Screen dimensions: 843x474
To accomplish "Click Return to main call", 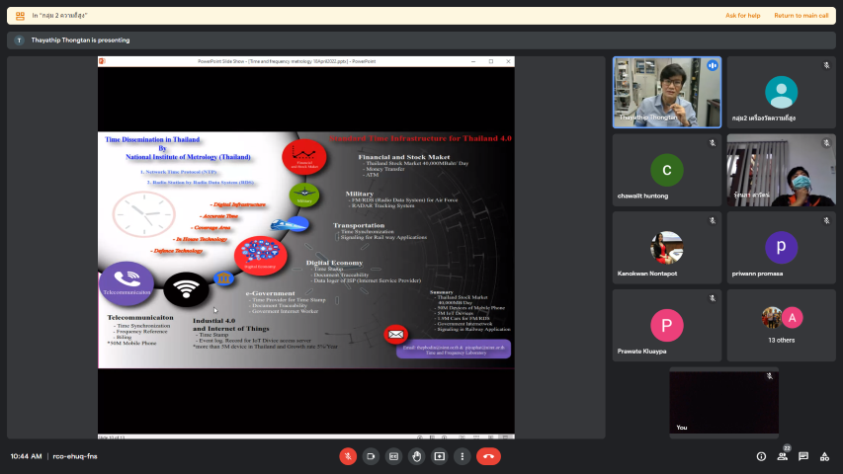I will 801,16.
